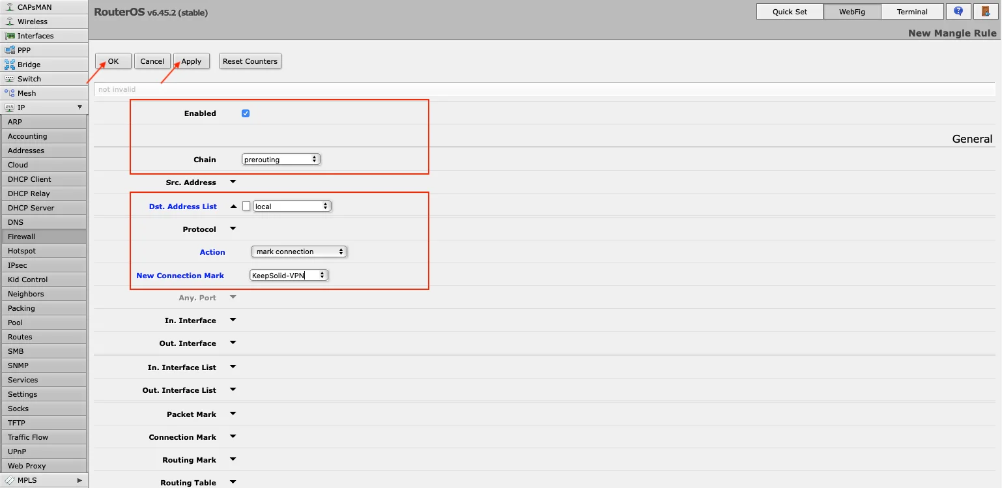Select the PPP sidebar icon
Screen dimensions: 1002x488
(x=9, y=50)
